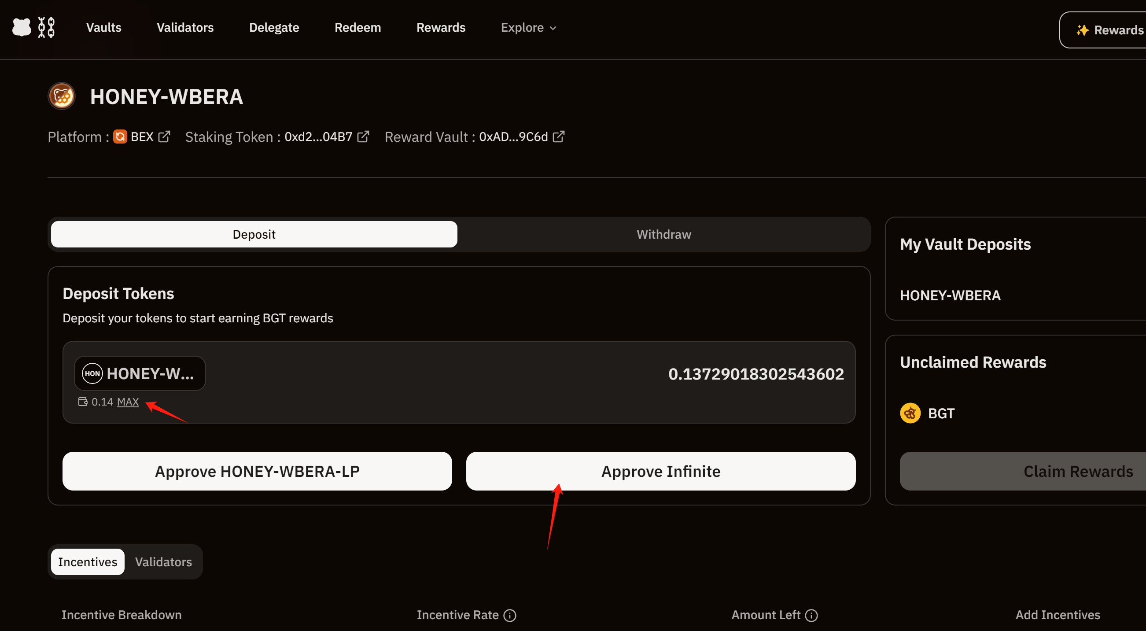Toggle to the Validators list view
The width and height of the screenshot is (1146, 631).
point(163,562)
